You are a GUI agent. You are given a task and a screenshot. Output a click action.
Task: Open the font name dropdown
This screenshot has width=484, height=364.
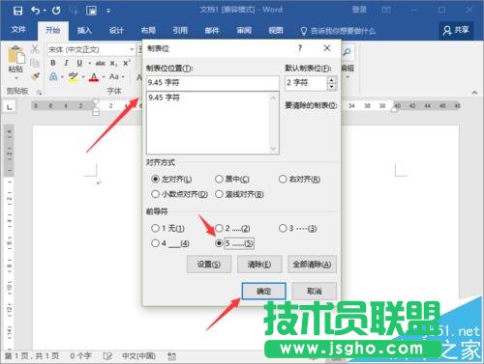coord(132,49)
